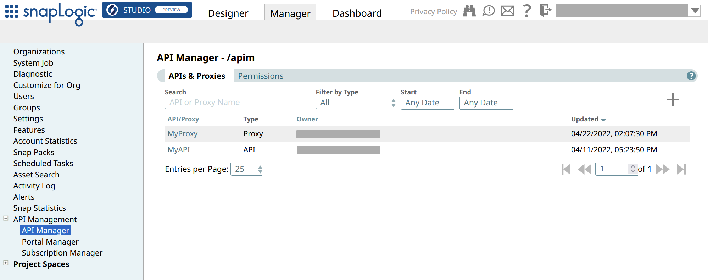The image size is (708, 280).
Task: Click the Proxy type cell of MyProxy
Action: point(253,134)
